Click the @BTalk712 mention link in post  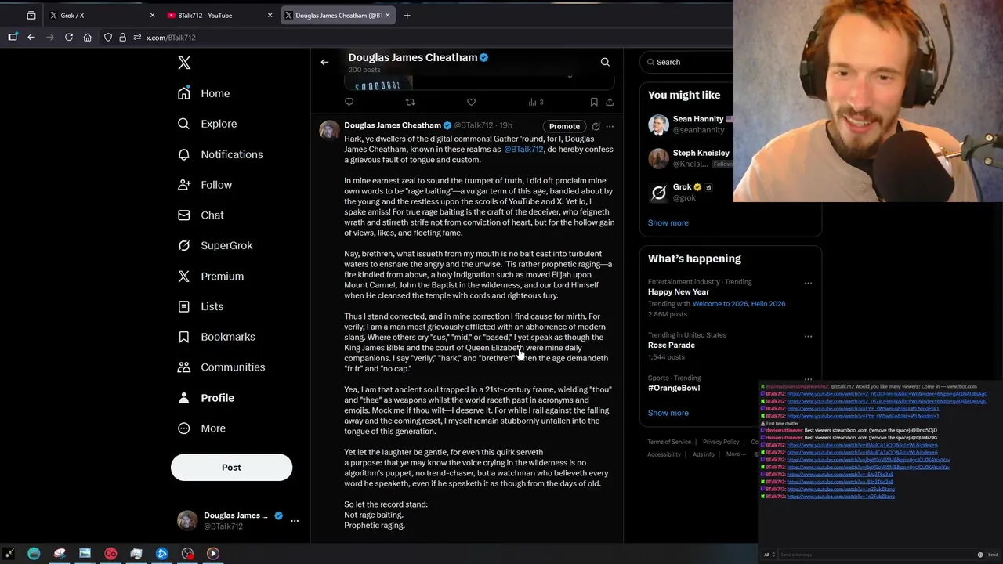click(523, 149)
